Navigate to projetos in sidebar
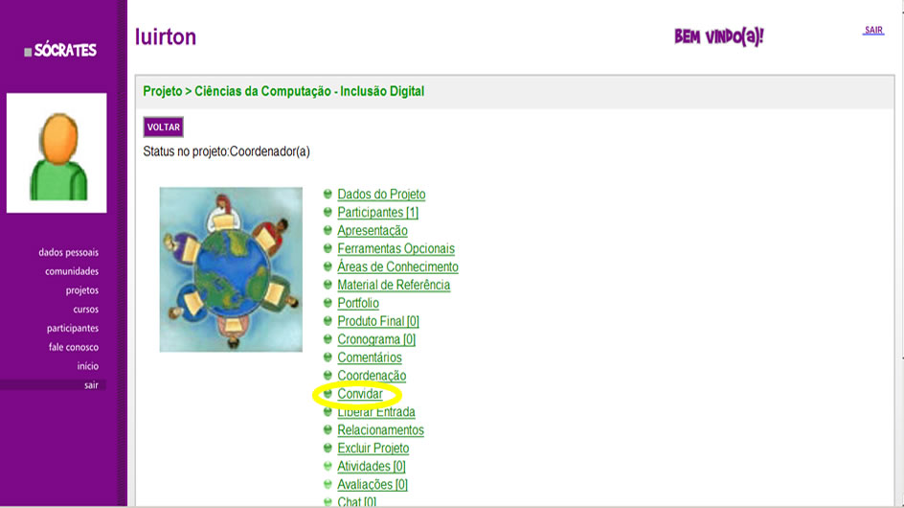Screen dimensions: 904x508 tap(81, 290)
